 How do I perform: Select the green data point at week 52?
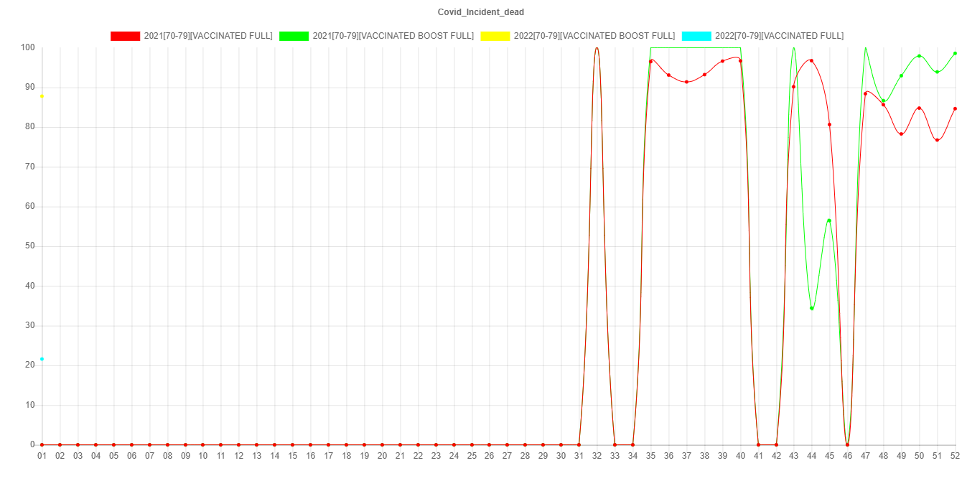pos(955,53)
